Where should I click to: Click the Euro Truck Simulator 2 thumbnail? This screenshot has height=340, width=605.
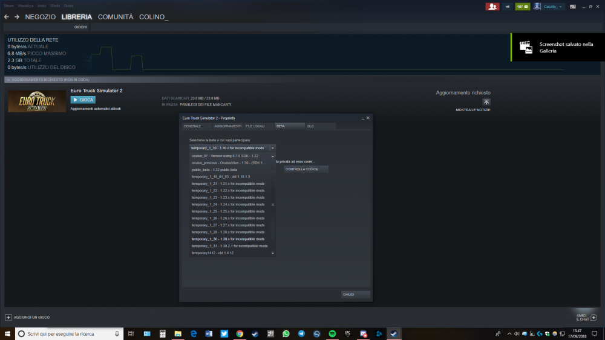point(37,101)
